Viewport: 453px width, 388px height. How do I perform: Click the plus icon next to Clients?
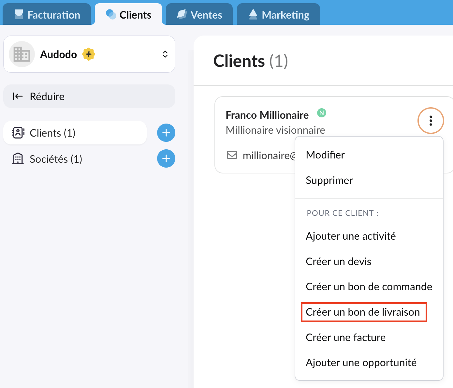166,133
